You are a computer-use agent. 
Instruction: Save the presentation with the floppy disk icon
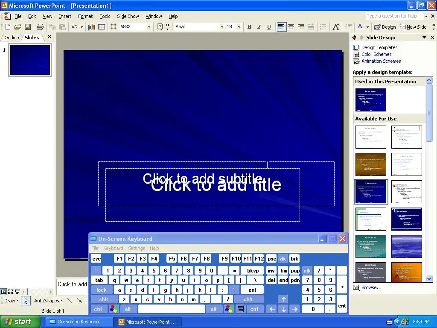[28, 27]
